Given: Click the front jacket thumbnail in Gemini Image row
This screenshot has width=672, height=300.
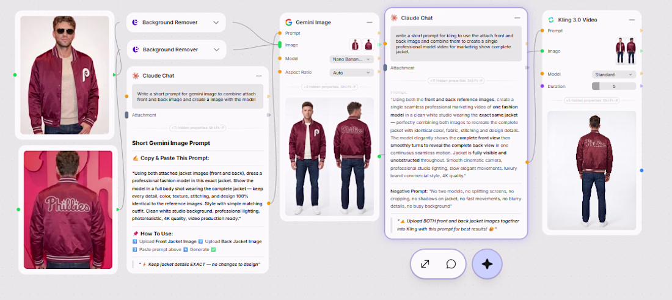Looking at the screenshot, I should pyautogui.click(x=355, y=45).
